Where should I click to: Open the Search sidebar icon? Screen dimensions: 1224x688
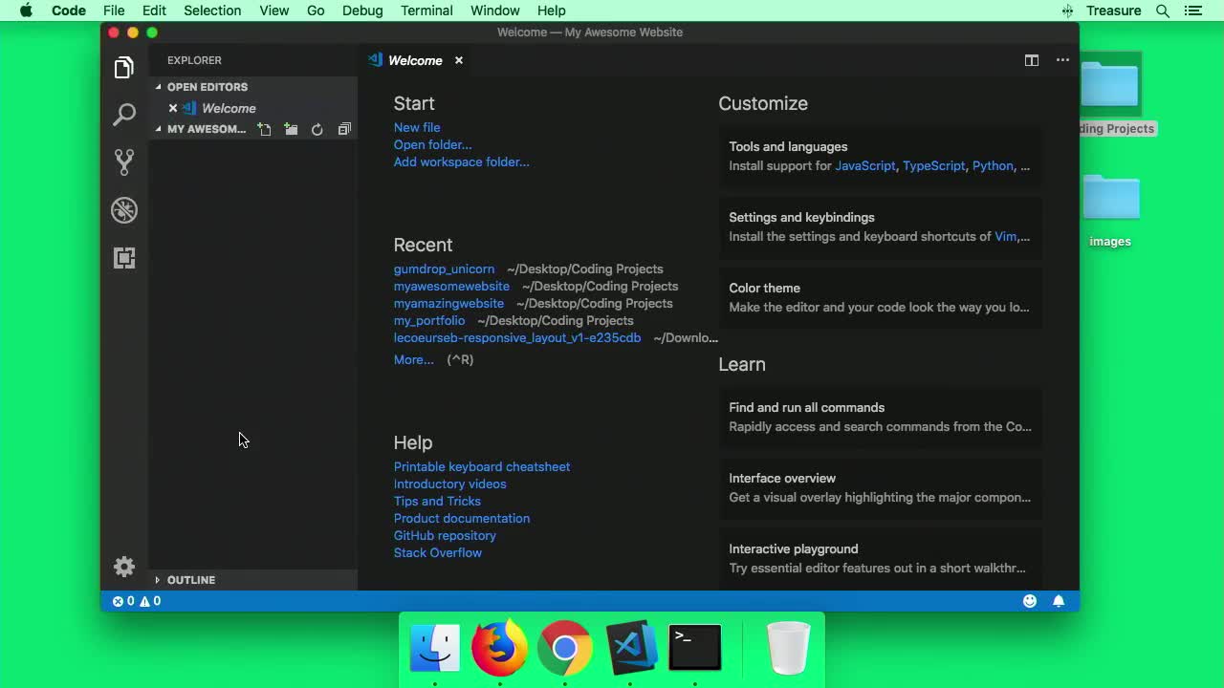[124, 115]
